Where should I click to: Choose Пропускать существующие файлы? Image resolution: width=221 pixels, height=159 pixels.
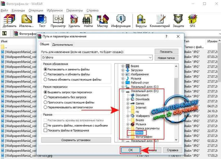45,102
